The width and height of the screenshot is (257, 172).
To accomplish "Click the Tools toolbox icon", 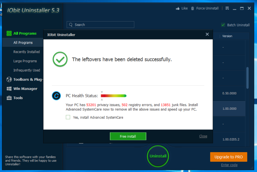I will (9, 98).
